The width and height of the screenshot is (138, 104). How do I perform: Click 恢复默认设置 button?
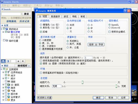(x=44, y=98)
